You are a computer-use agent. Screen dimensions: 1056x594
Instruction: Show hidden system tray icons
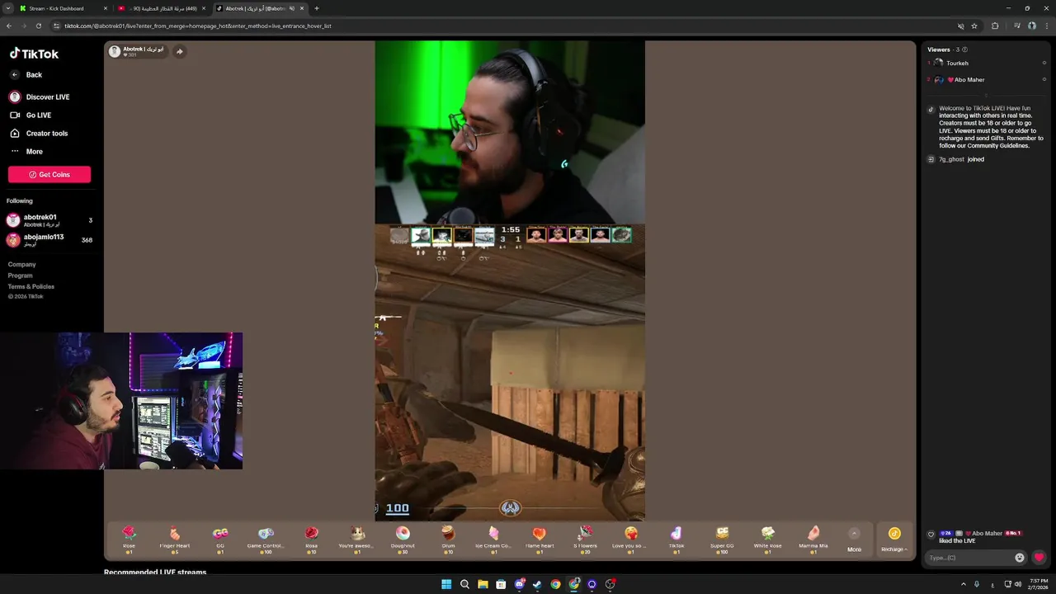[964, 584]
